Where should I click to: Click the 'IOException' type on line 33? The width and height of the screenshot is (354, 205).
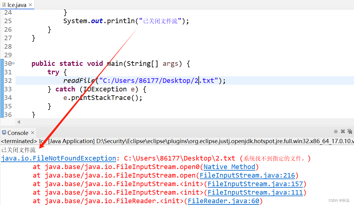105,89
